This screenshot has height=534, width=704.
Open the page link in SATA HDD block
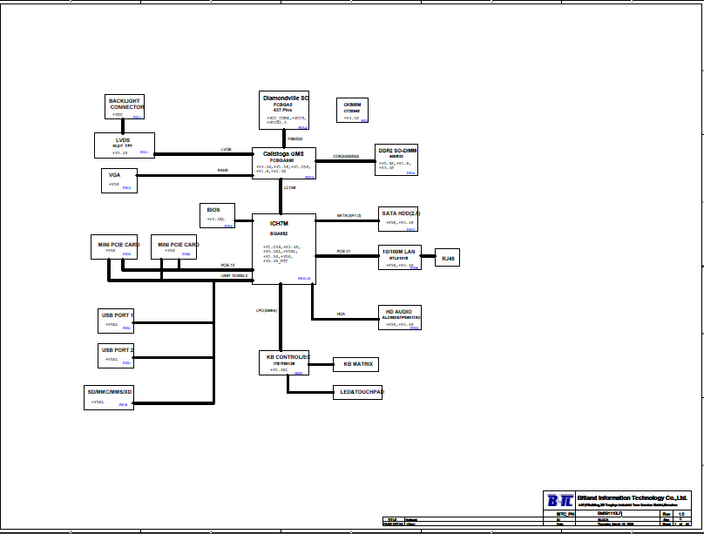coord(411,229)
